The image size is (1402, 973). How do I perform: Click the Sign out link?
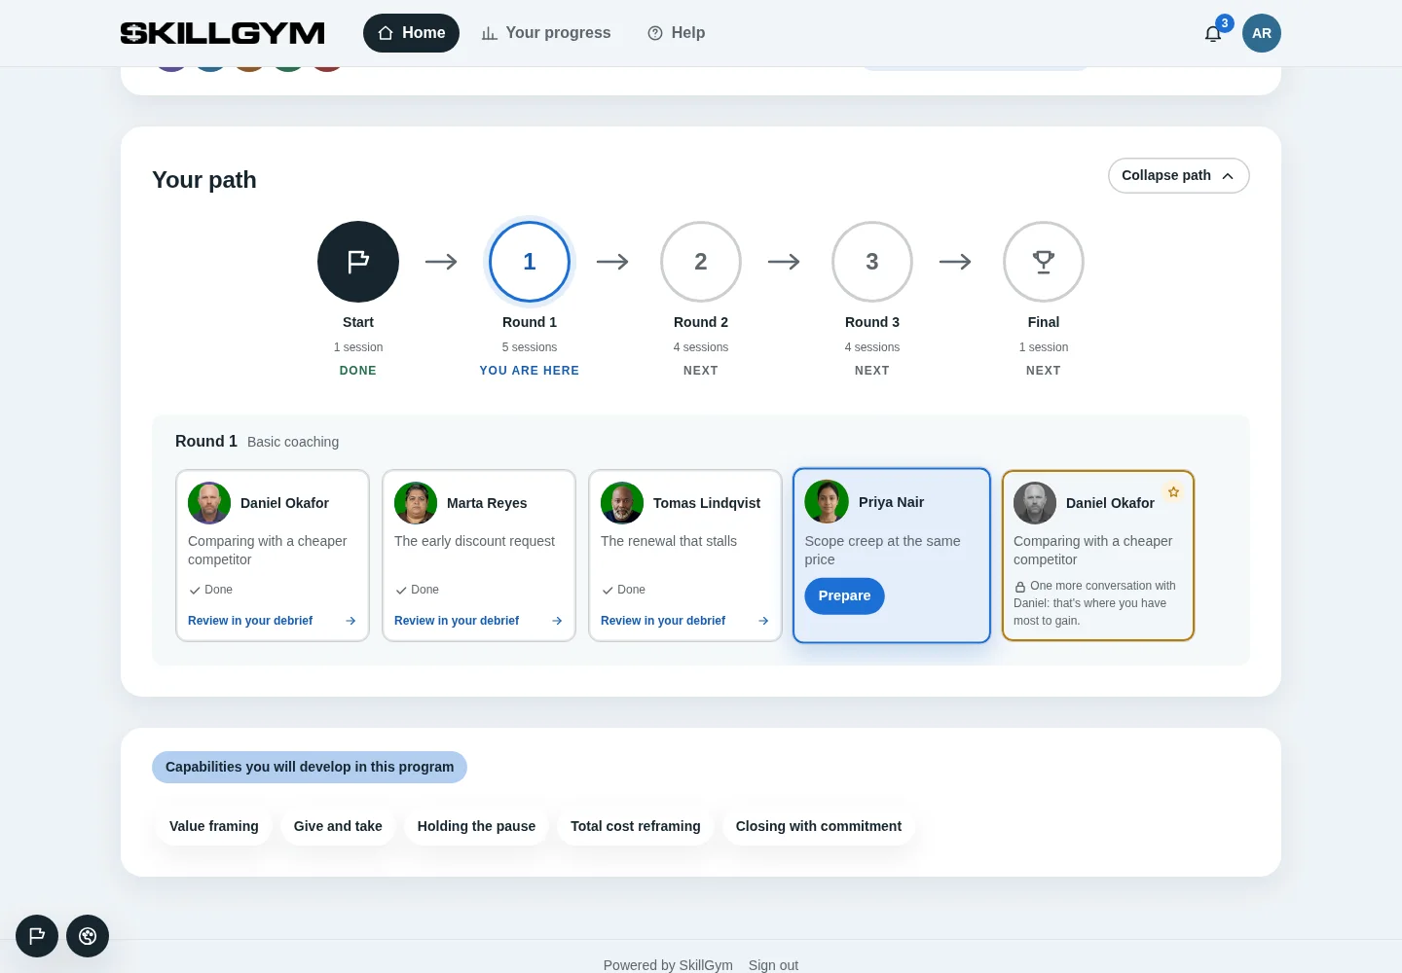pos(773,965)
